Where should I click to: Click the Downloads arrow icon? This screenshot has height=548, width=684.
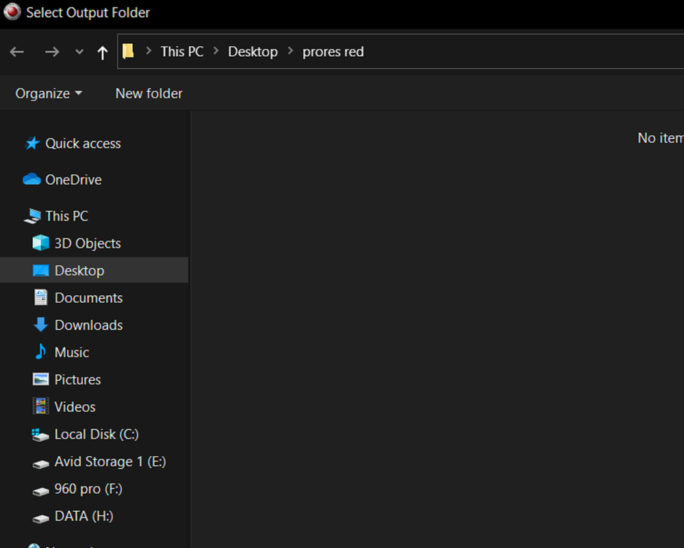tap(41, 325)
